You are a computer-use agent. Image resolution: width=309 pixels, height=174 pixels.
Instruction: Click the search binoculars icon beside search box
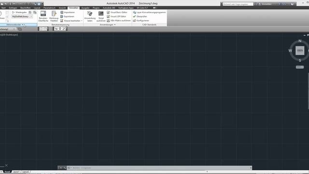(255, 4)
